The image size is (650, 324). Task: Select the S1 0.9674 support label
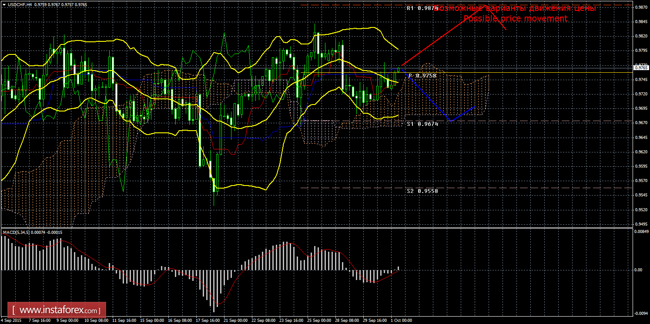(x=422, y=124)
